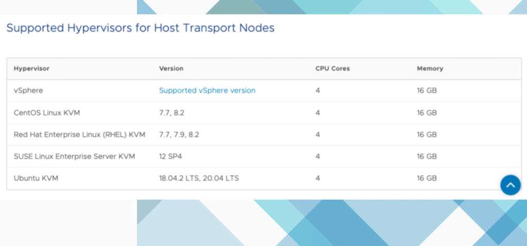This screenshot has height=246, width=527.
Task: Select the CPU Cores value for SUSE row
Action: (x=318, y=156)
